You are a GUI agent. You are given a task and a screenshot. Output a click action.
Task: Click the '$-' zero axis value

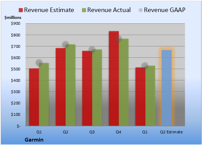click(19, 126)
